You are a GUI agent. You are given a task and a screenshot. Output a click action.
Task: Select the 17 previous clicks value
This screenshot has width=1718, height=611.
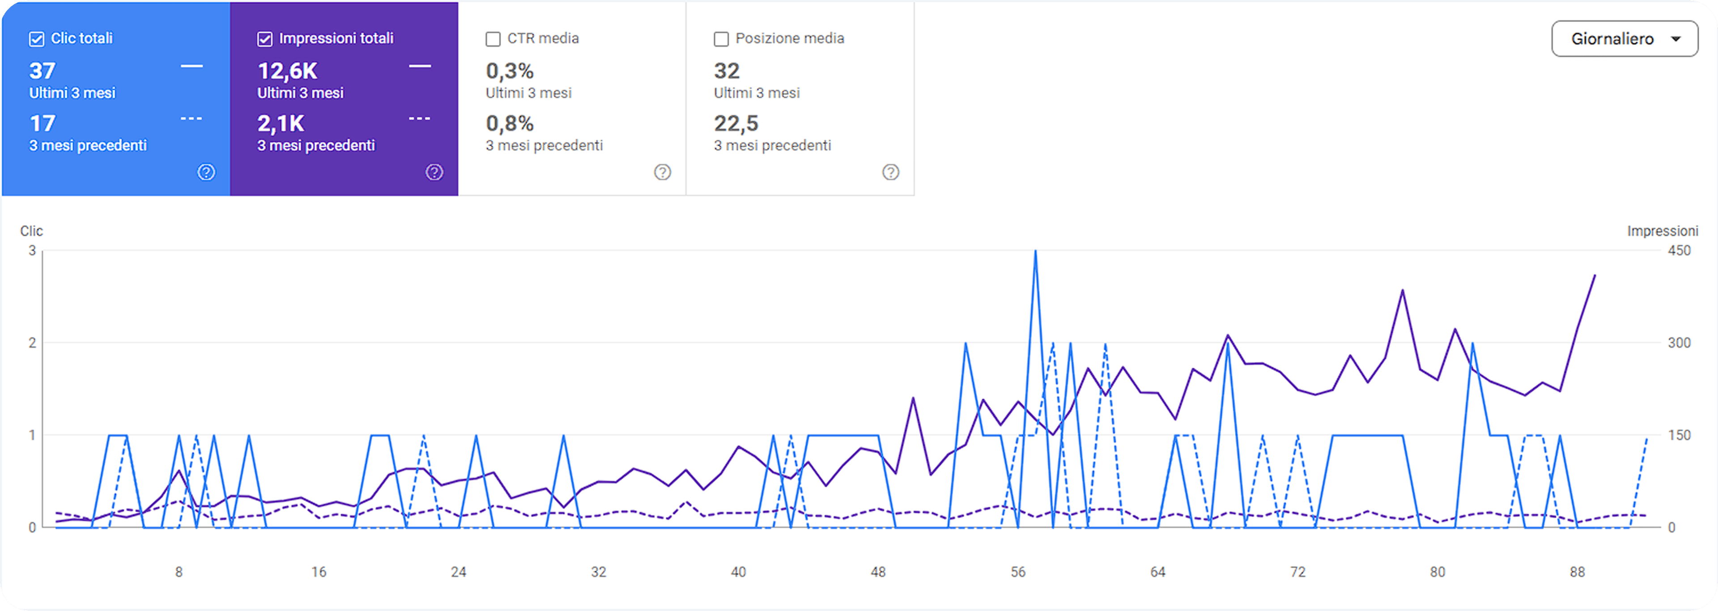pos(42,123)
